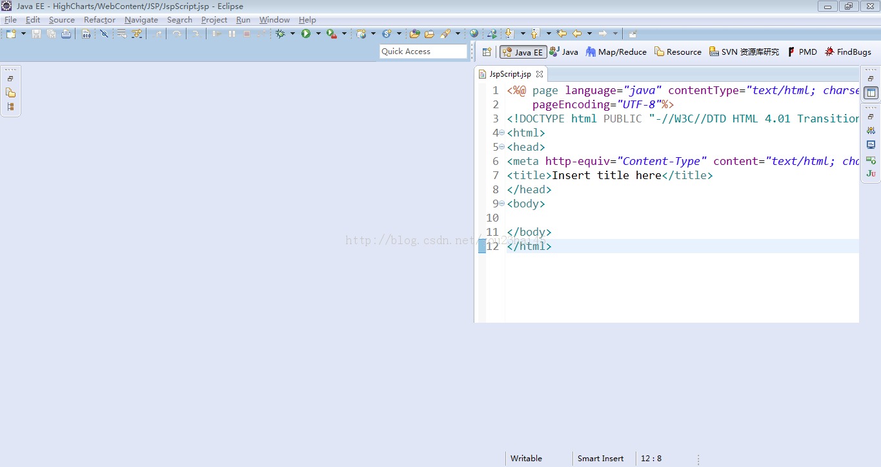881x467 pixels.
Task: Click the green Run button in toolbar
Action: pyautogui.click(x=306, y=33)
